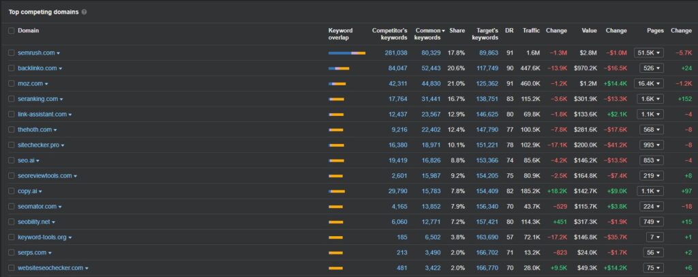Toggle the checkbox for serps.com
The width and height of the screenshot is (698, 277).
(x=11, y=252)
